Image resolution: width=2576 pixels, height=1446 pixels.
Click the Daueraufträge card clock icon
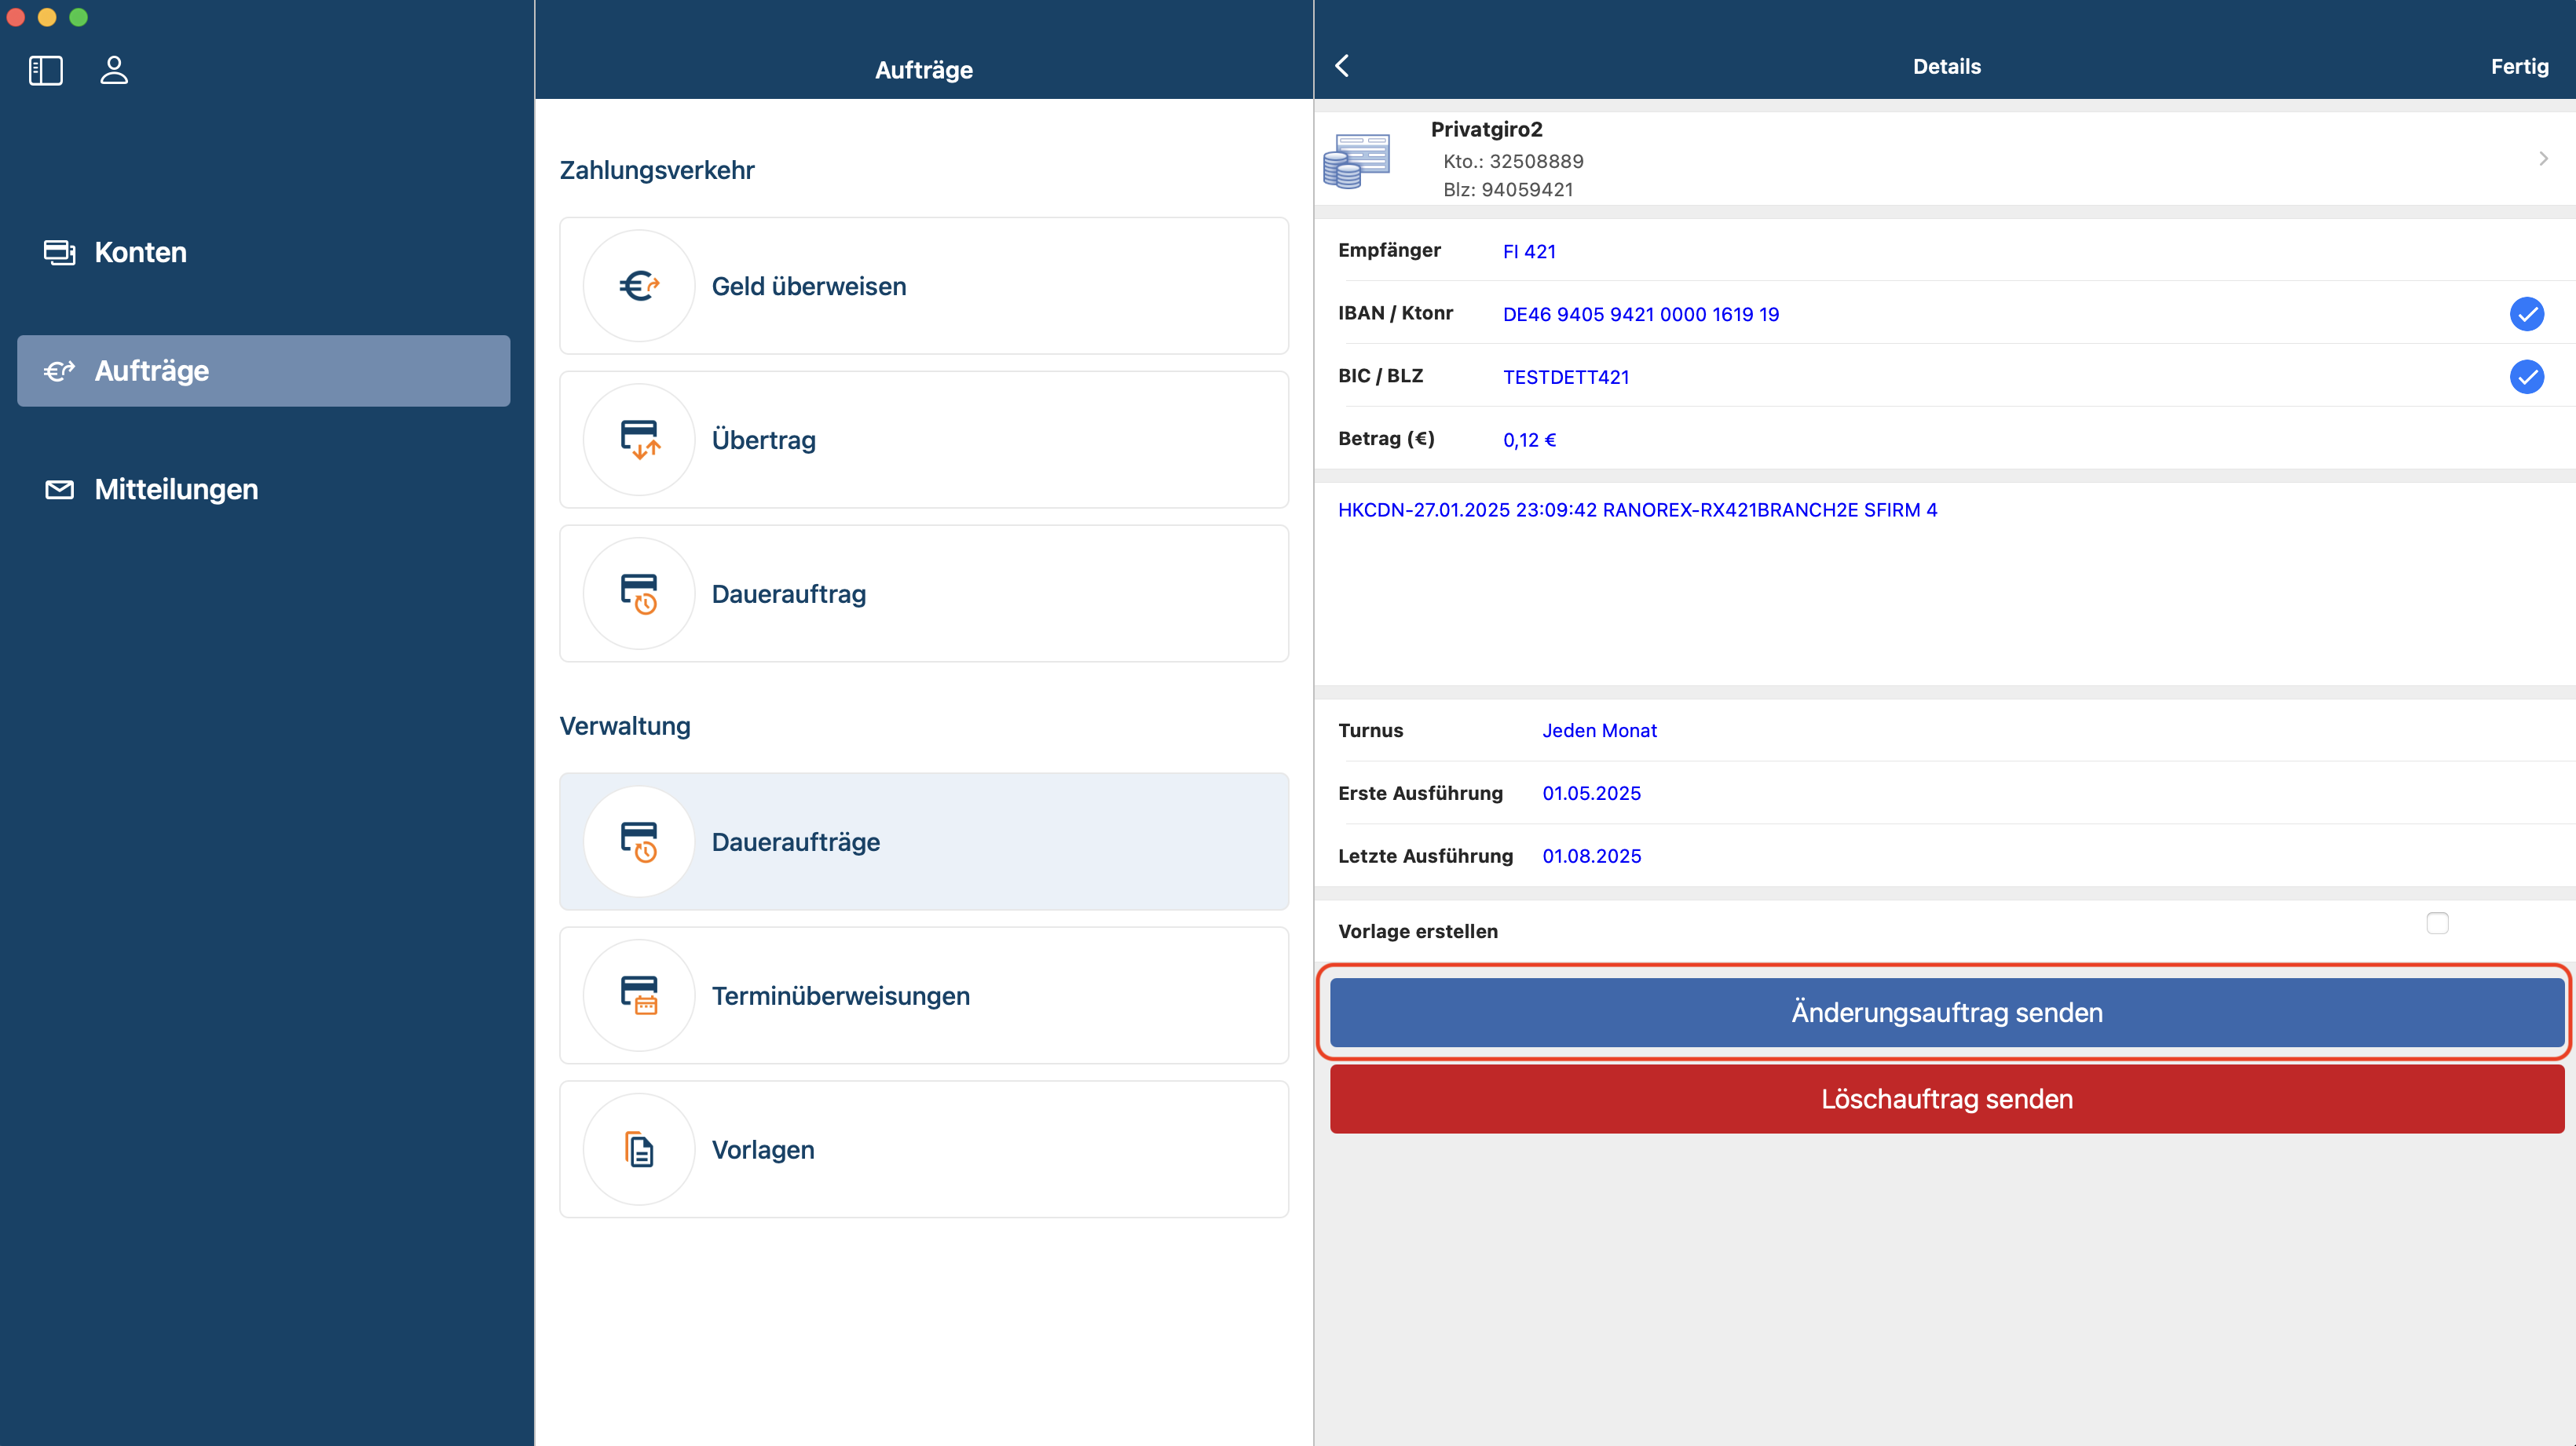coord(639,842)
